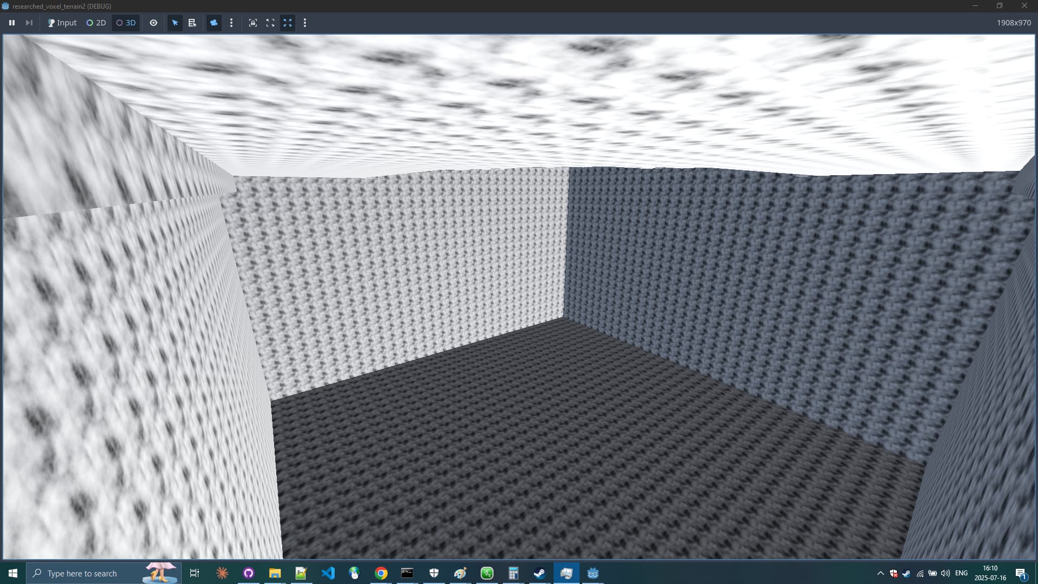
Task: Open the Steam system tray icon
Action: point(907,573)
